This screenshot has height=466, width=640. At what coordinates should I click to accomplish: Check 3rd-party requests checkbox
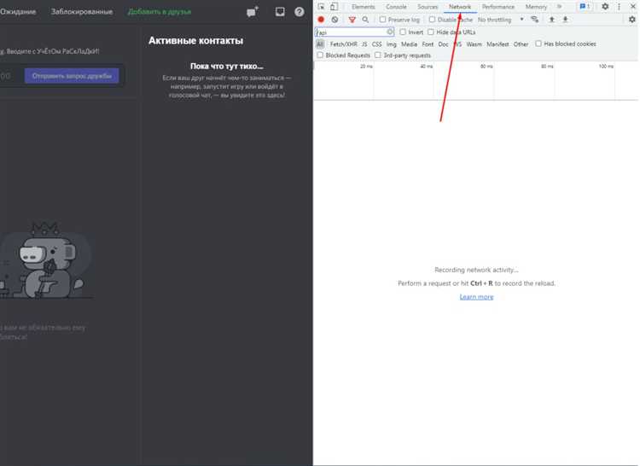tap(378, 55)
